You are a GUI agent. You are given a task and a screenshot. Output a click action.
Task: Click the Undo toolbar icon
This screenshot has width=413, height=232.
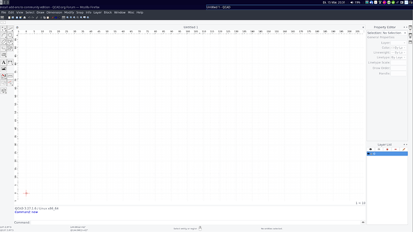29,17
